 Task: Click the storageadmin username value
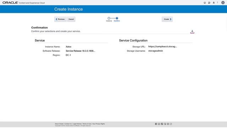(155, 51)
